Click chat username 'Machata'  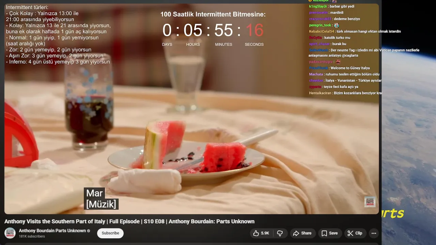tap(316, 74)
